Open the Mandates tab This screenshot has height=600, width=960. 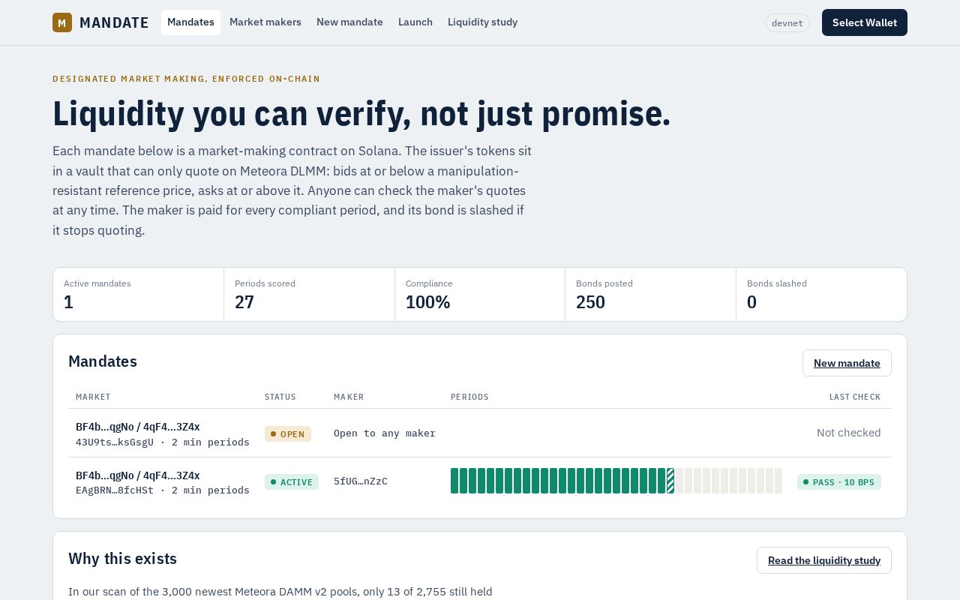coord(190,22)
